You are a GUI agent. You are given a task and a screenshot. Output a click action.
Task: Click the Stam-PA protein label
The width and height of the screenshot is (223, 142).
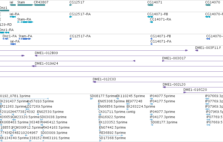[25, 36]
